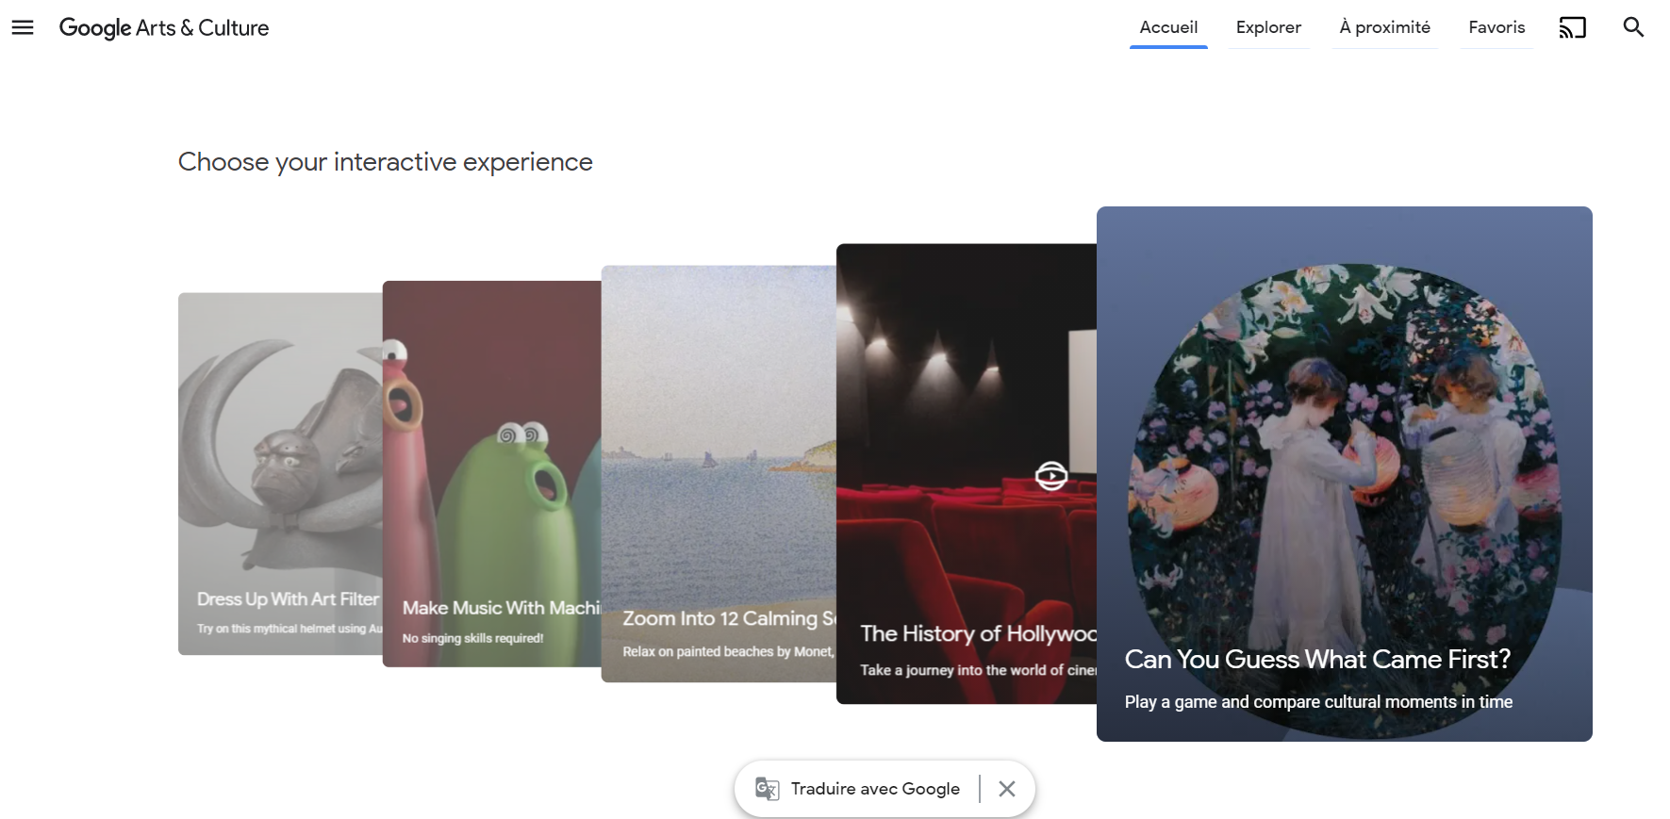Viewport: 1670px width, 819px height.
Task: Click the Cast to screen icon
Action: 1572,27
